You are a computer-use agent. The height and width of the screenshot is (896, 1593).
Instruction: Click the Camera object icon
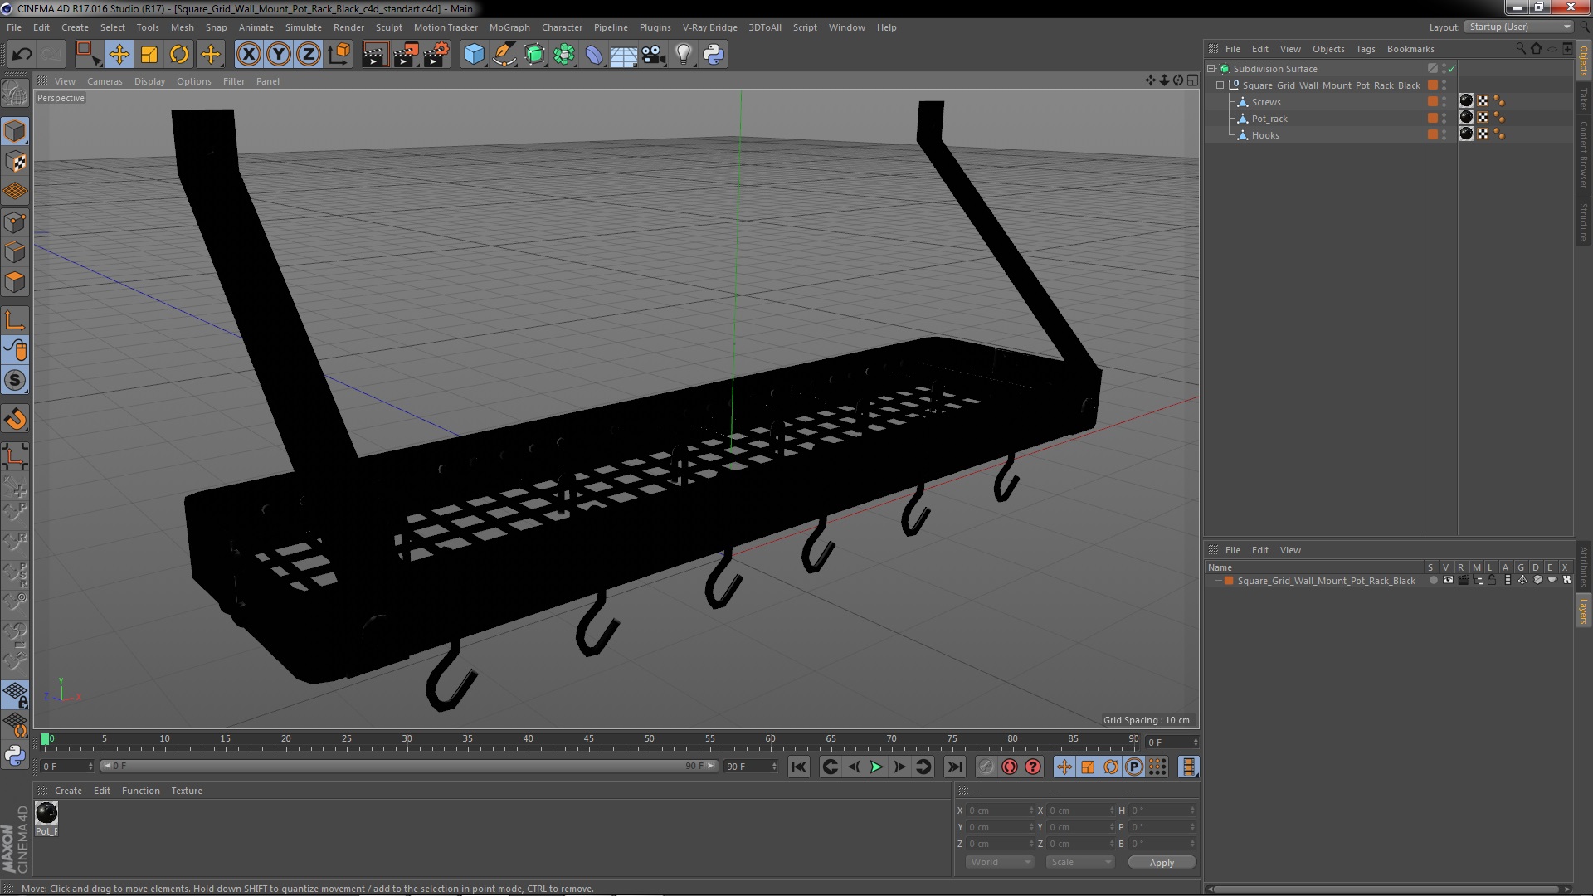coord(654,55)
